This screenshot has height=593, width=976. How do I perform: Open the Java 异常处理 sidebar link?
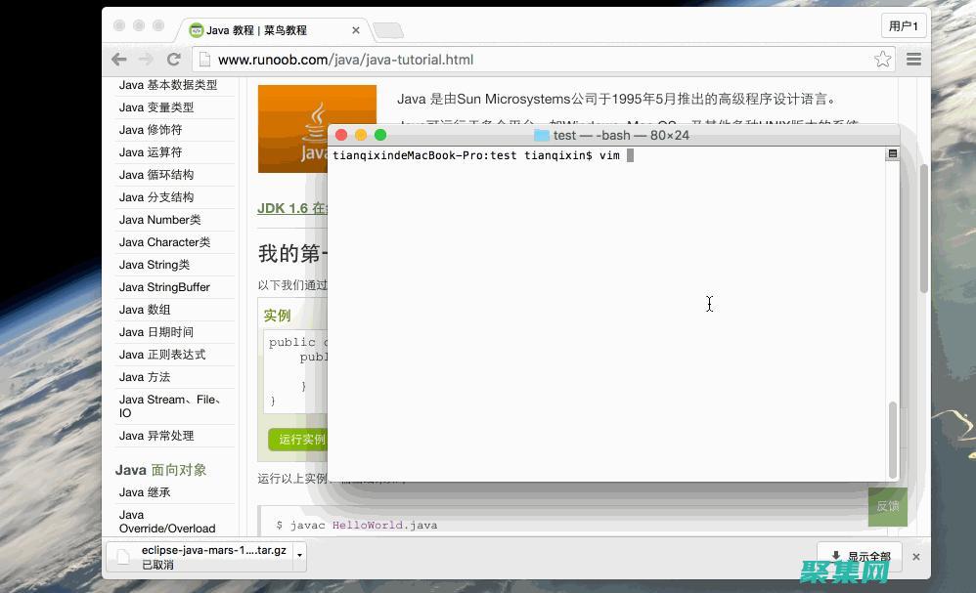click(x=155, y=436)
